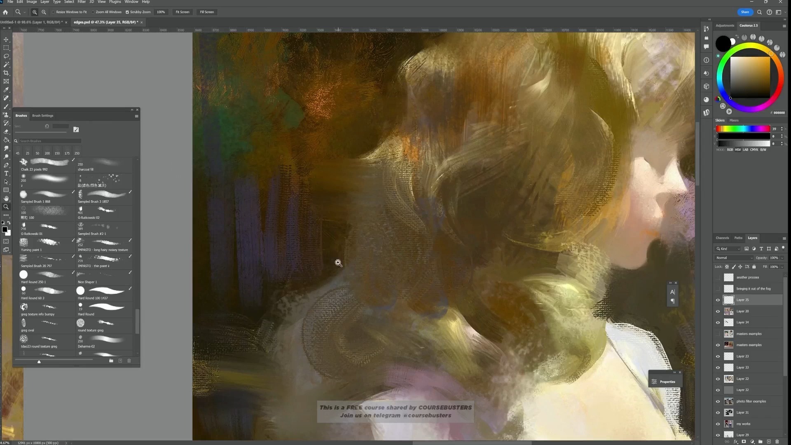Click the Home icon in options bar
Image resolution: width=791 pixels, height=445 pixels.
(x=5, y=12)
